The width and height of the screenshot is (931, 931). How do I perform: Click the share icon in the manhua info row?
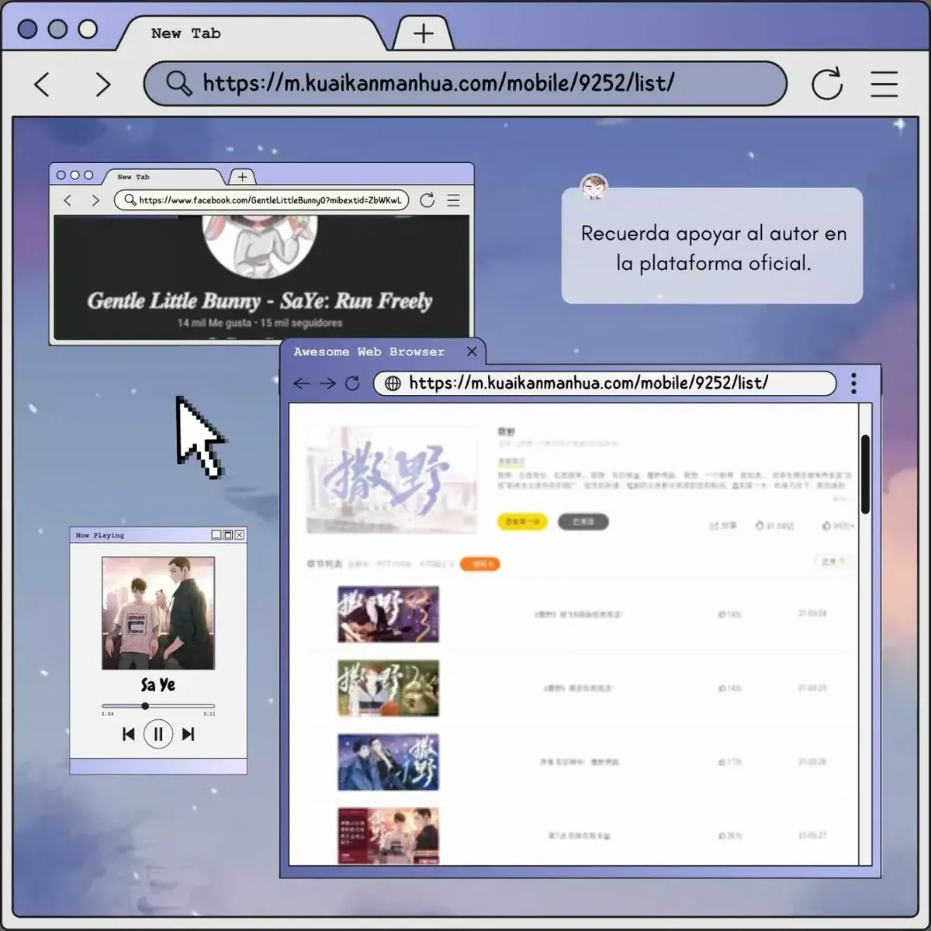click(x=714, y=526)
